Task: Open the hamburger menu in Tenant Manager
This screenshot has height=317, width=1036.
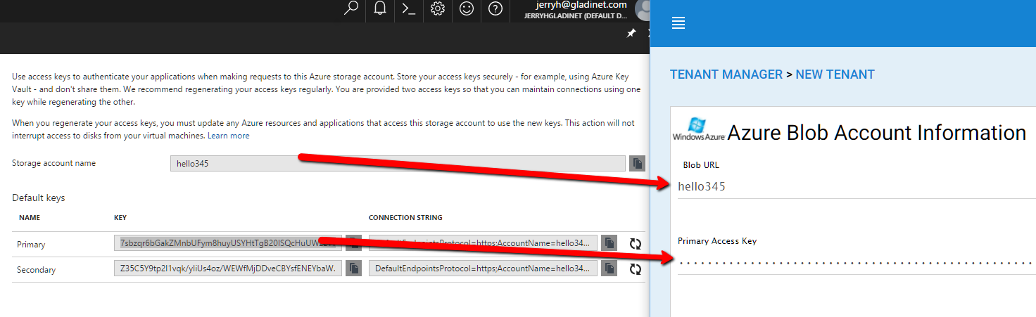Action: click(678, 23)
